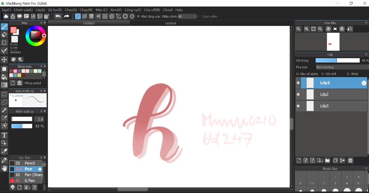Duplicate layer in the layers panel
The height and width of the screenshot is (193, 369).
[x=335, y=160]
